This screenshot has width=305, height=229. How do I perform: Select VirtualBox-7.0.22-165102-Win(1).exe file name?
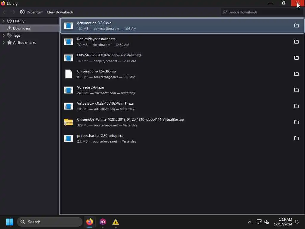pos(105,103)
